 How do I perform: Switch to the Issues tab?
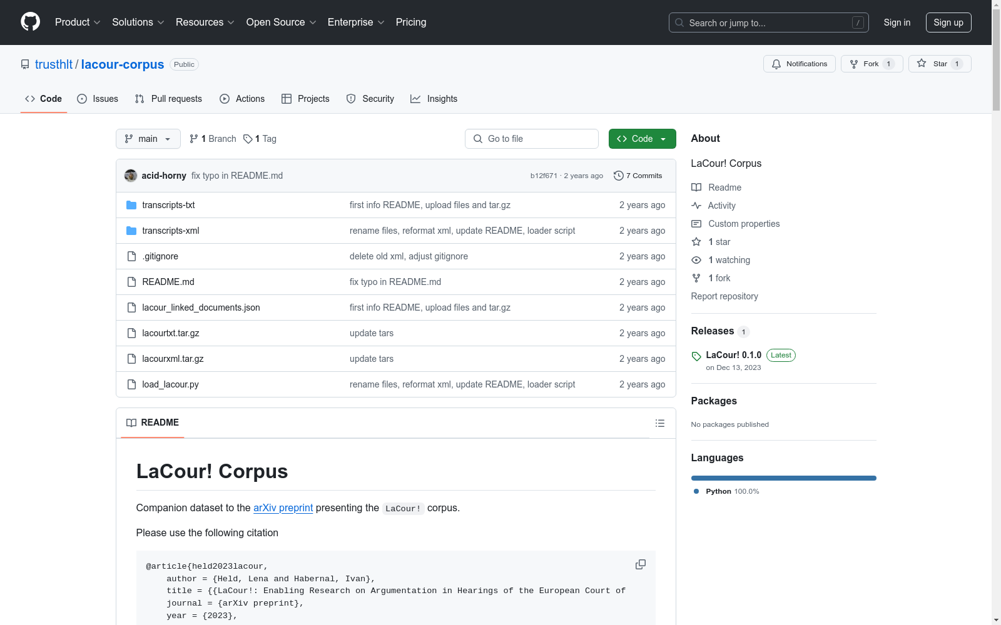pos(98,99)
